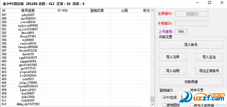Select account row zpppm24054

(75, 61)
